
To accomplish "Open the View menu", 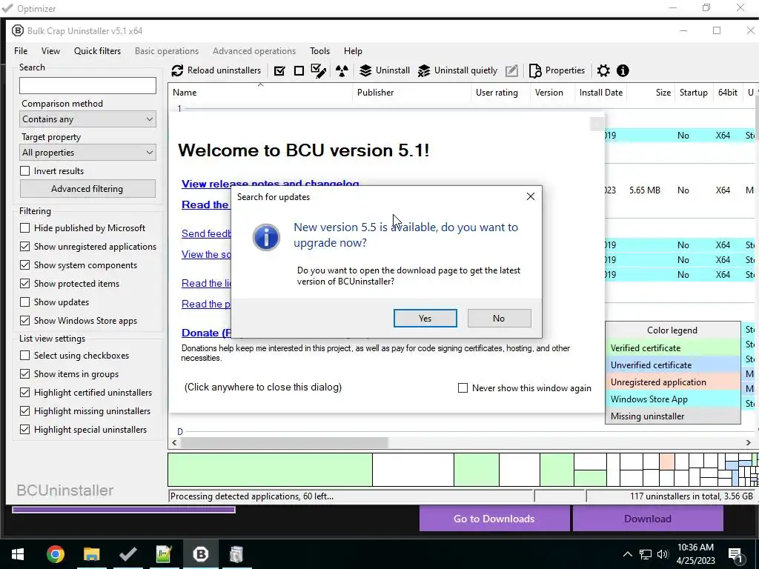I will click(50, 51).
